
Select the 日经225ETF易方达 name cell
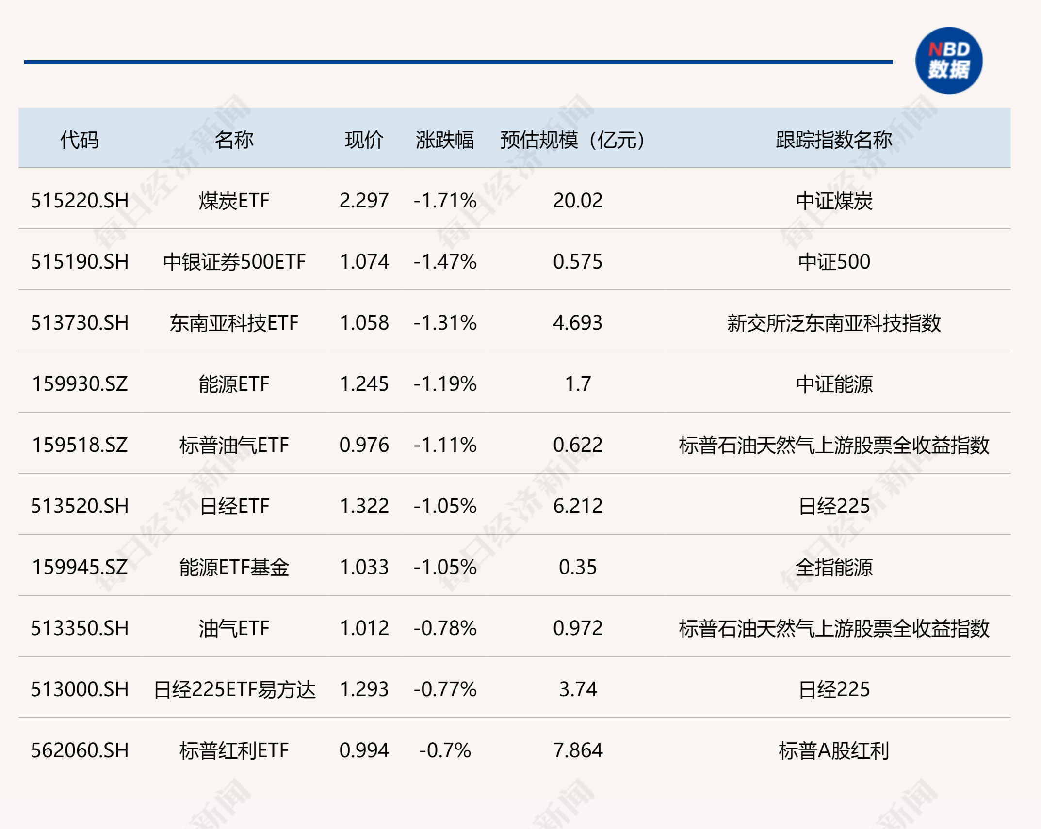(234, 689)
